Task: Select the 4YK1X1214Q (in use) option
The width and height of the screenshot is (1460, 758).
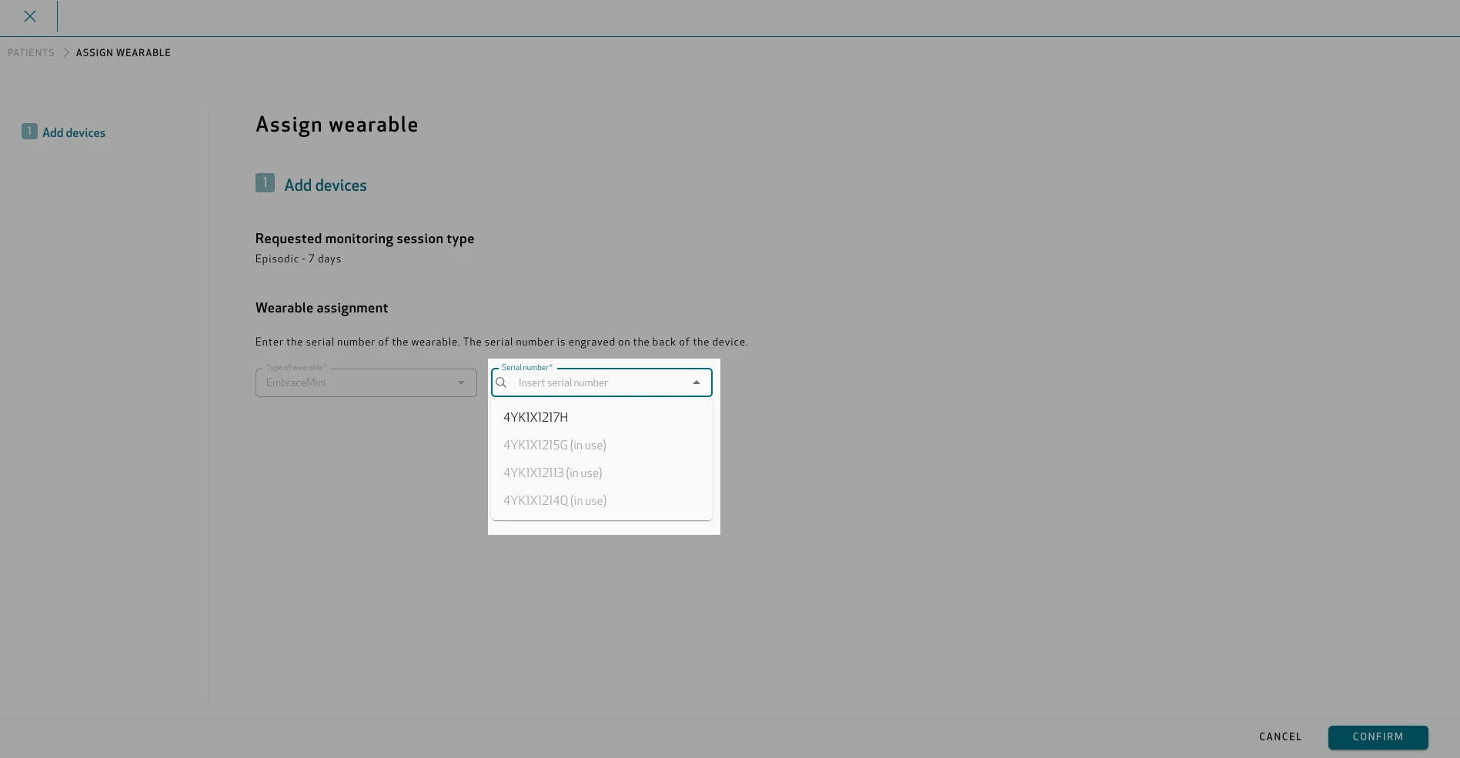Action: (x=602, y=500)
